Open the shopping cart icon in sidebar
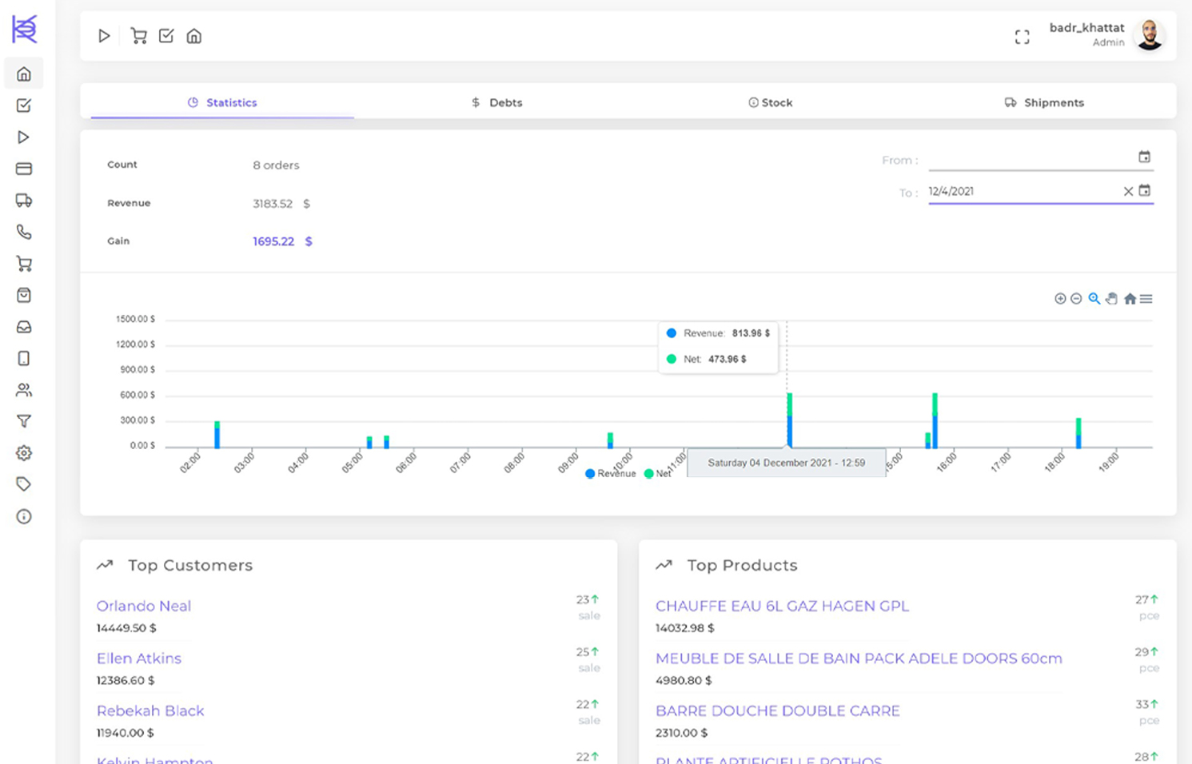This screenshot has height=764, width=1192. (x=24, y=264)
